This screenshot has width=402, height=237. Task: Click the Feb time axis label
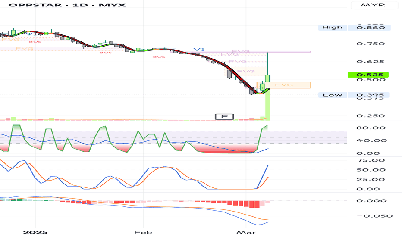coord(143,232)
